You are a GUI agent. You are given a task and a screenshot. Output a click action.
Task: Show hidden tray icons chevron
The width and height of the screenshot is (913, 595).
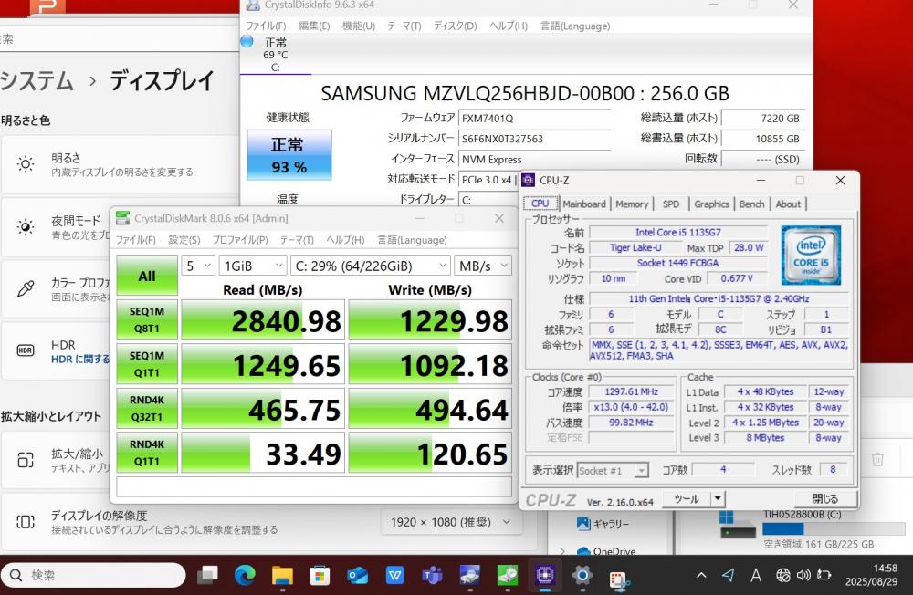point(701,575)
